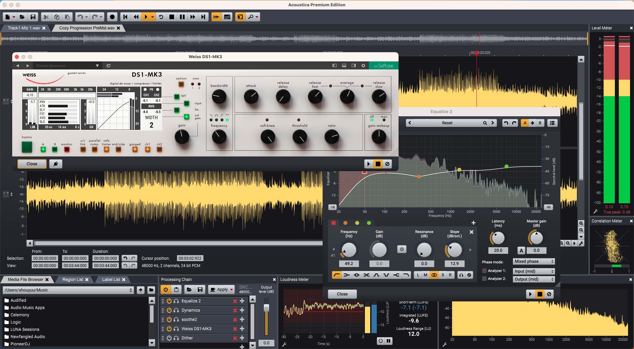Click the headphones solo band icon in Equalize 2
The height and width of the screenshot is (349, 634).
pyautogui.click(x=461, y=275)
